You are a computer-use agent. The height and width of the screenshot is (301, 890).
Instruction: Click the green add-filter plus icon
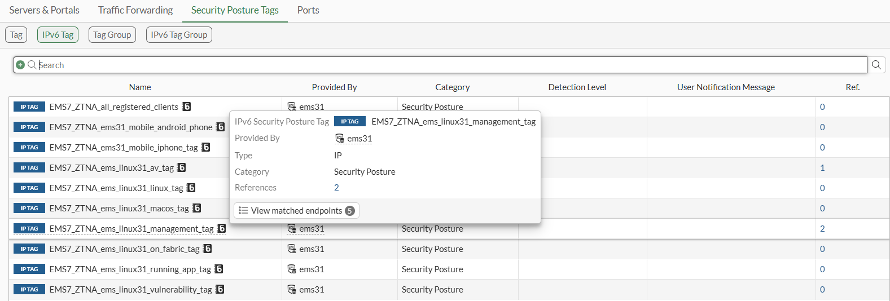tap(20, 65)
